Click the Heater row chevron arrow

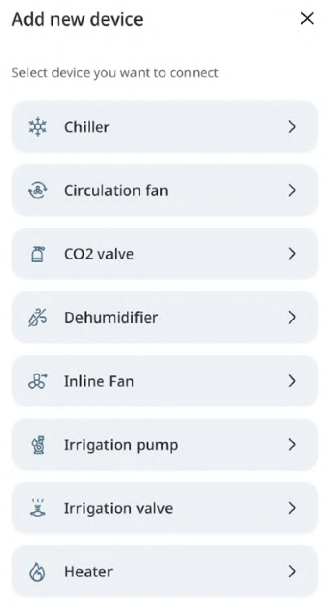tap(292, 572)
